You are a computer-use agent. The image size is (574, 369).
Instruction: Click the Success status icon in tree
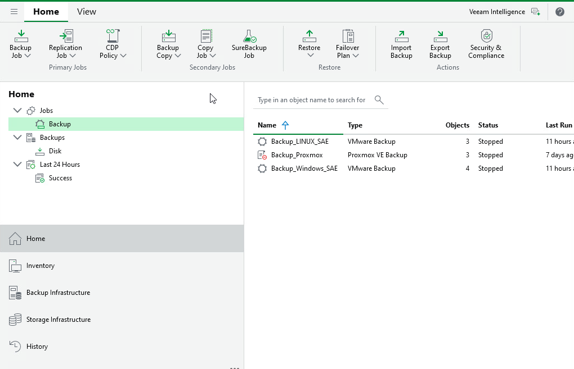pyautogui.click(x=40, y=178)
